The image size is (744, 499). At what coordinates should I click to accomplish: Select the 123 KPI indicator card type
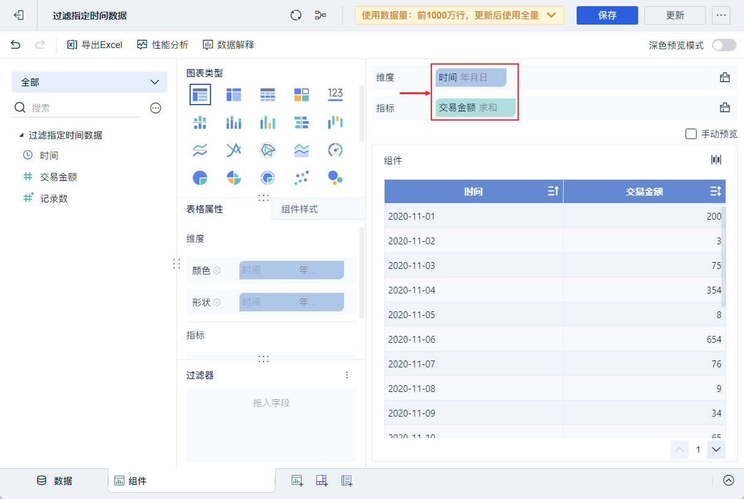pos(335,94)
